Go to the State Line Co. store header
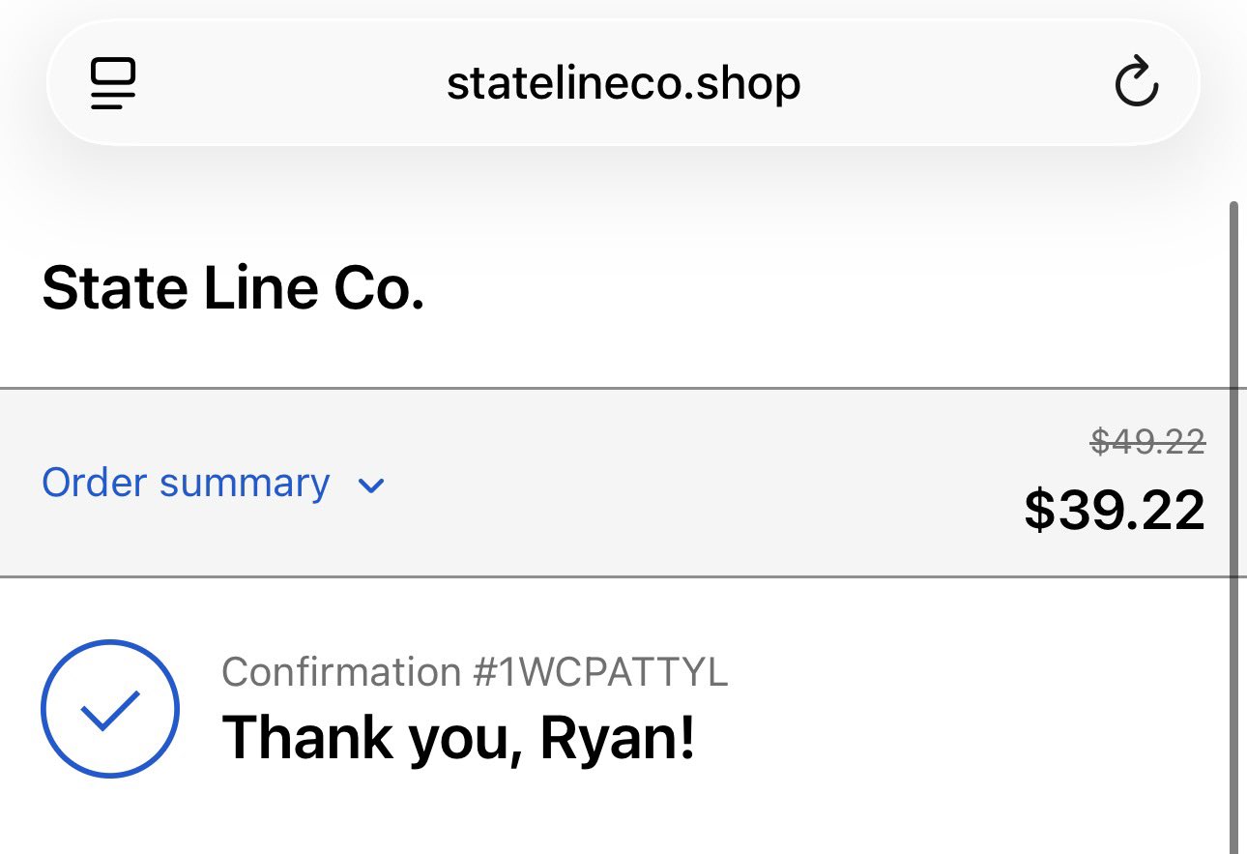Viewport: 1247px width, 854px height. (233, 289)
